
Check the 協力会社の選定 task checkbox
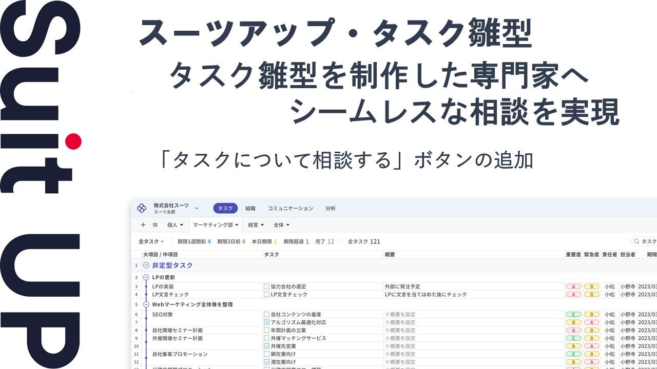coord(266,287)
